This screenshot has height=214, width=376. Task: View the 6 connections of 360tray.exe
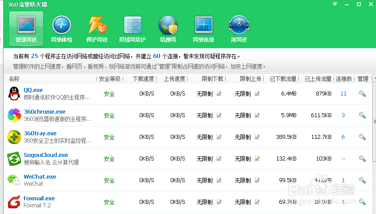click(x=343, y=137)
